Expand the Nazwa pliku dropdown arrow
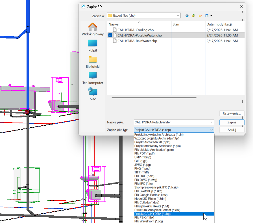253x223 pixels. tap(211, 123)
